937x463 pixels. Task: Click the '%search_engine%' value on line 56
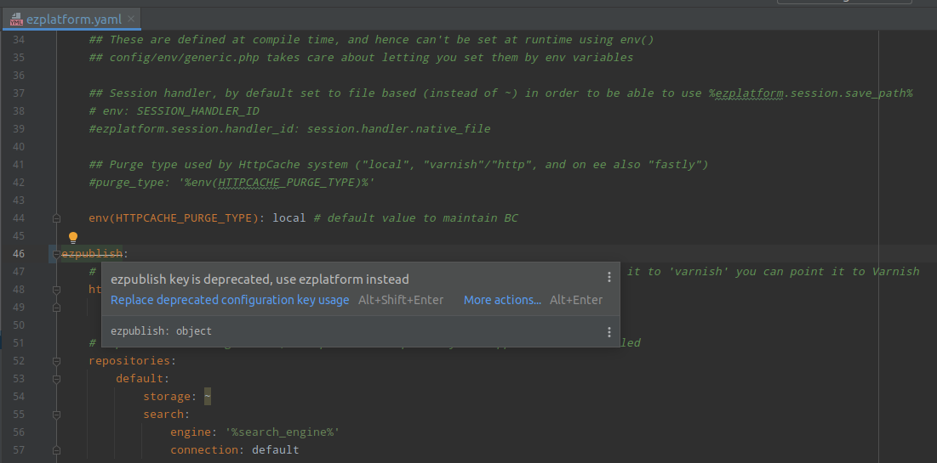tap(282, 432)
